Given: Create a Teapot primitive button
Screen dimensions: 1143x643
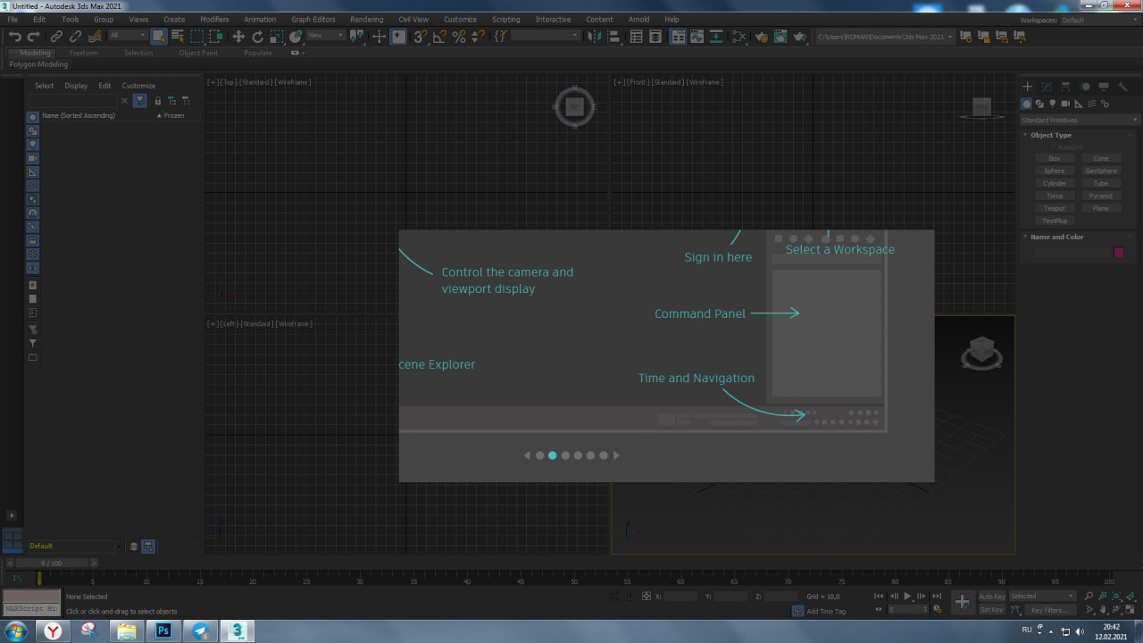Looking at the screenshot, I should point(1055,208).
